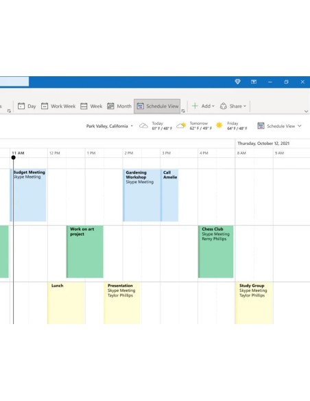Click the Today temperature forecast text
This screenshot has width=310, height=401.
tap(162, 128)
